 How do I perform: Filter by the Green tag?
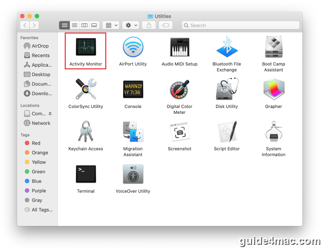click(x=35, y=171)
